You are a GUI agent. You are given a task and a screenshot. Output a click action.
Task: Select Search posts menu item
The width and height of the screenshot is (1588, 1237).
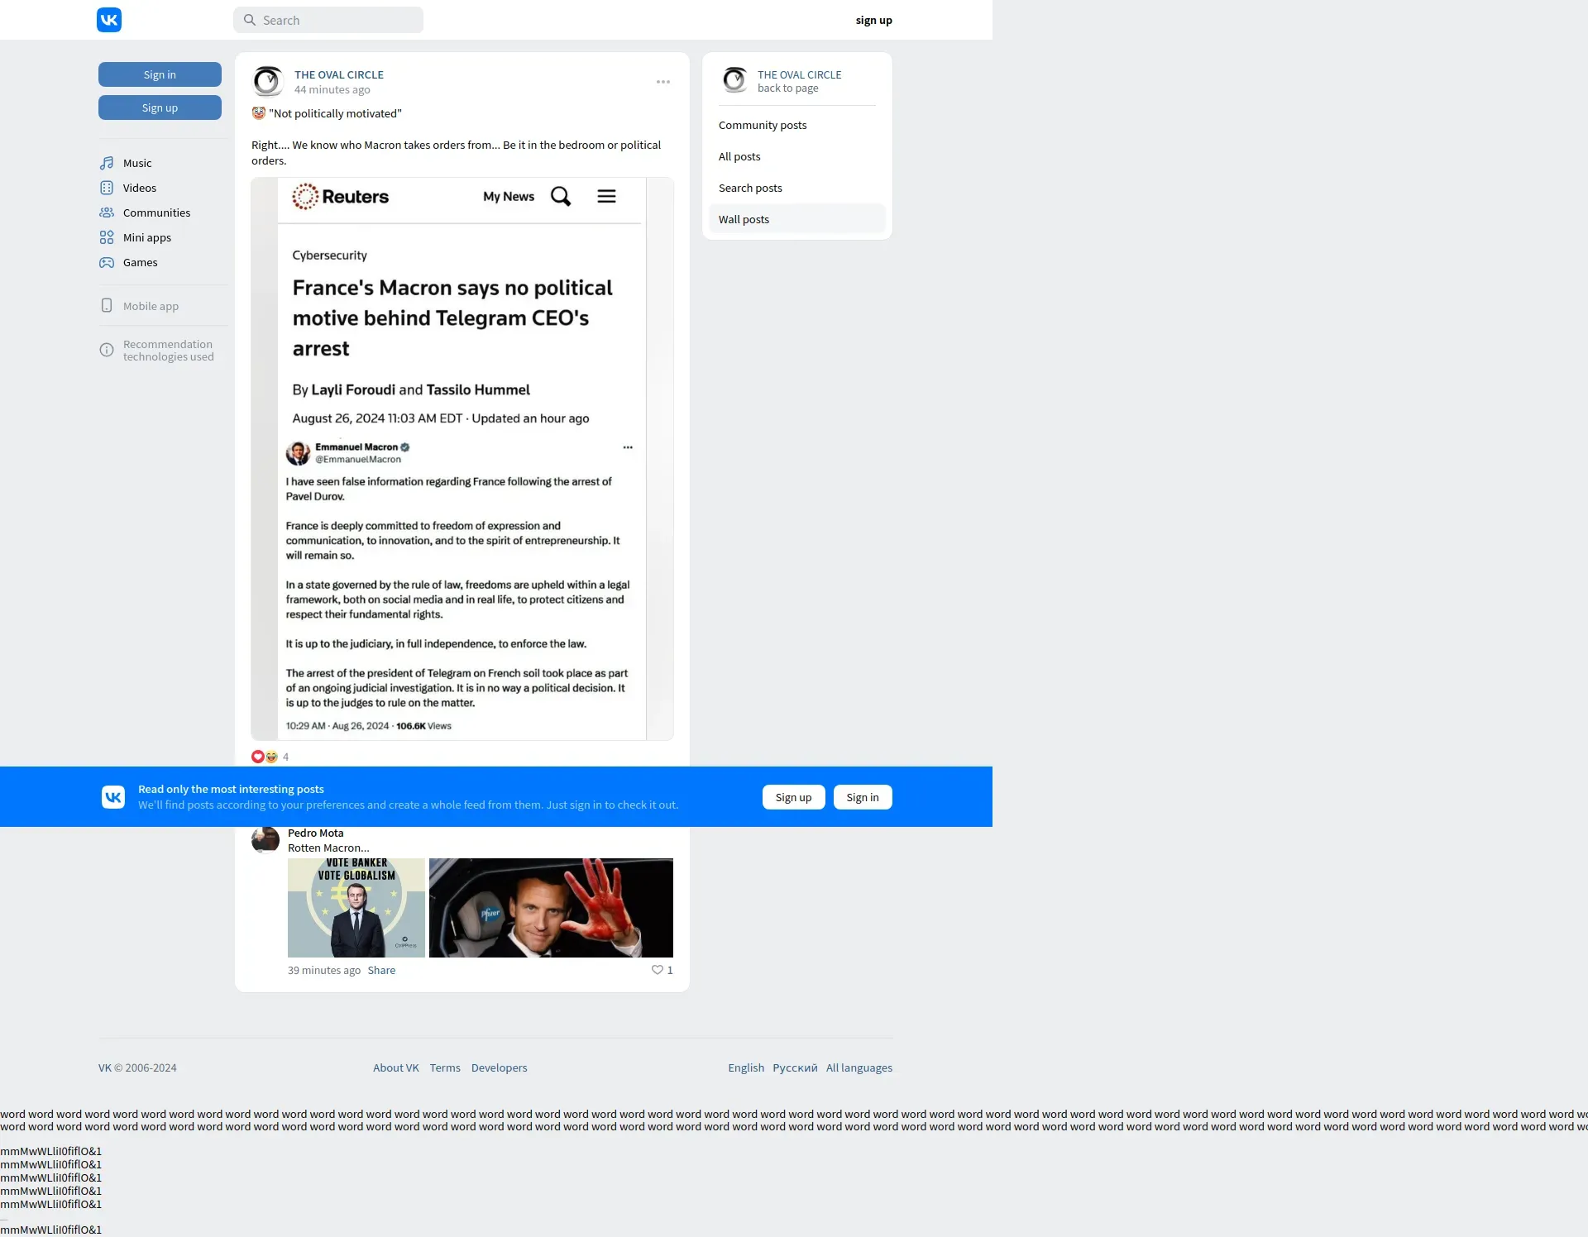pos(749,188)
